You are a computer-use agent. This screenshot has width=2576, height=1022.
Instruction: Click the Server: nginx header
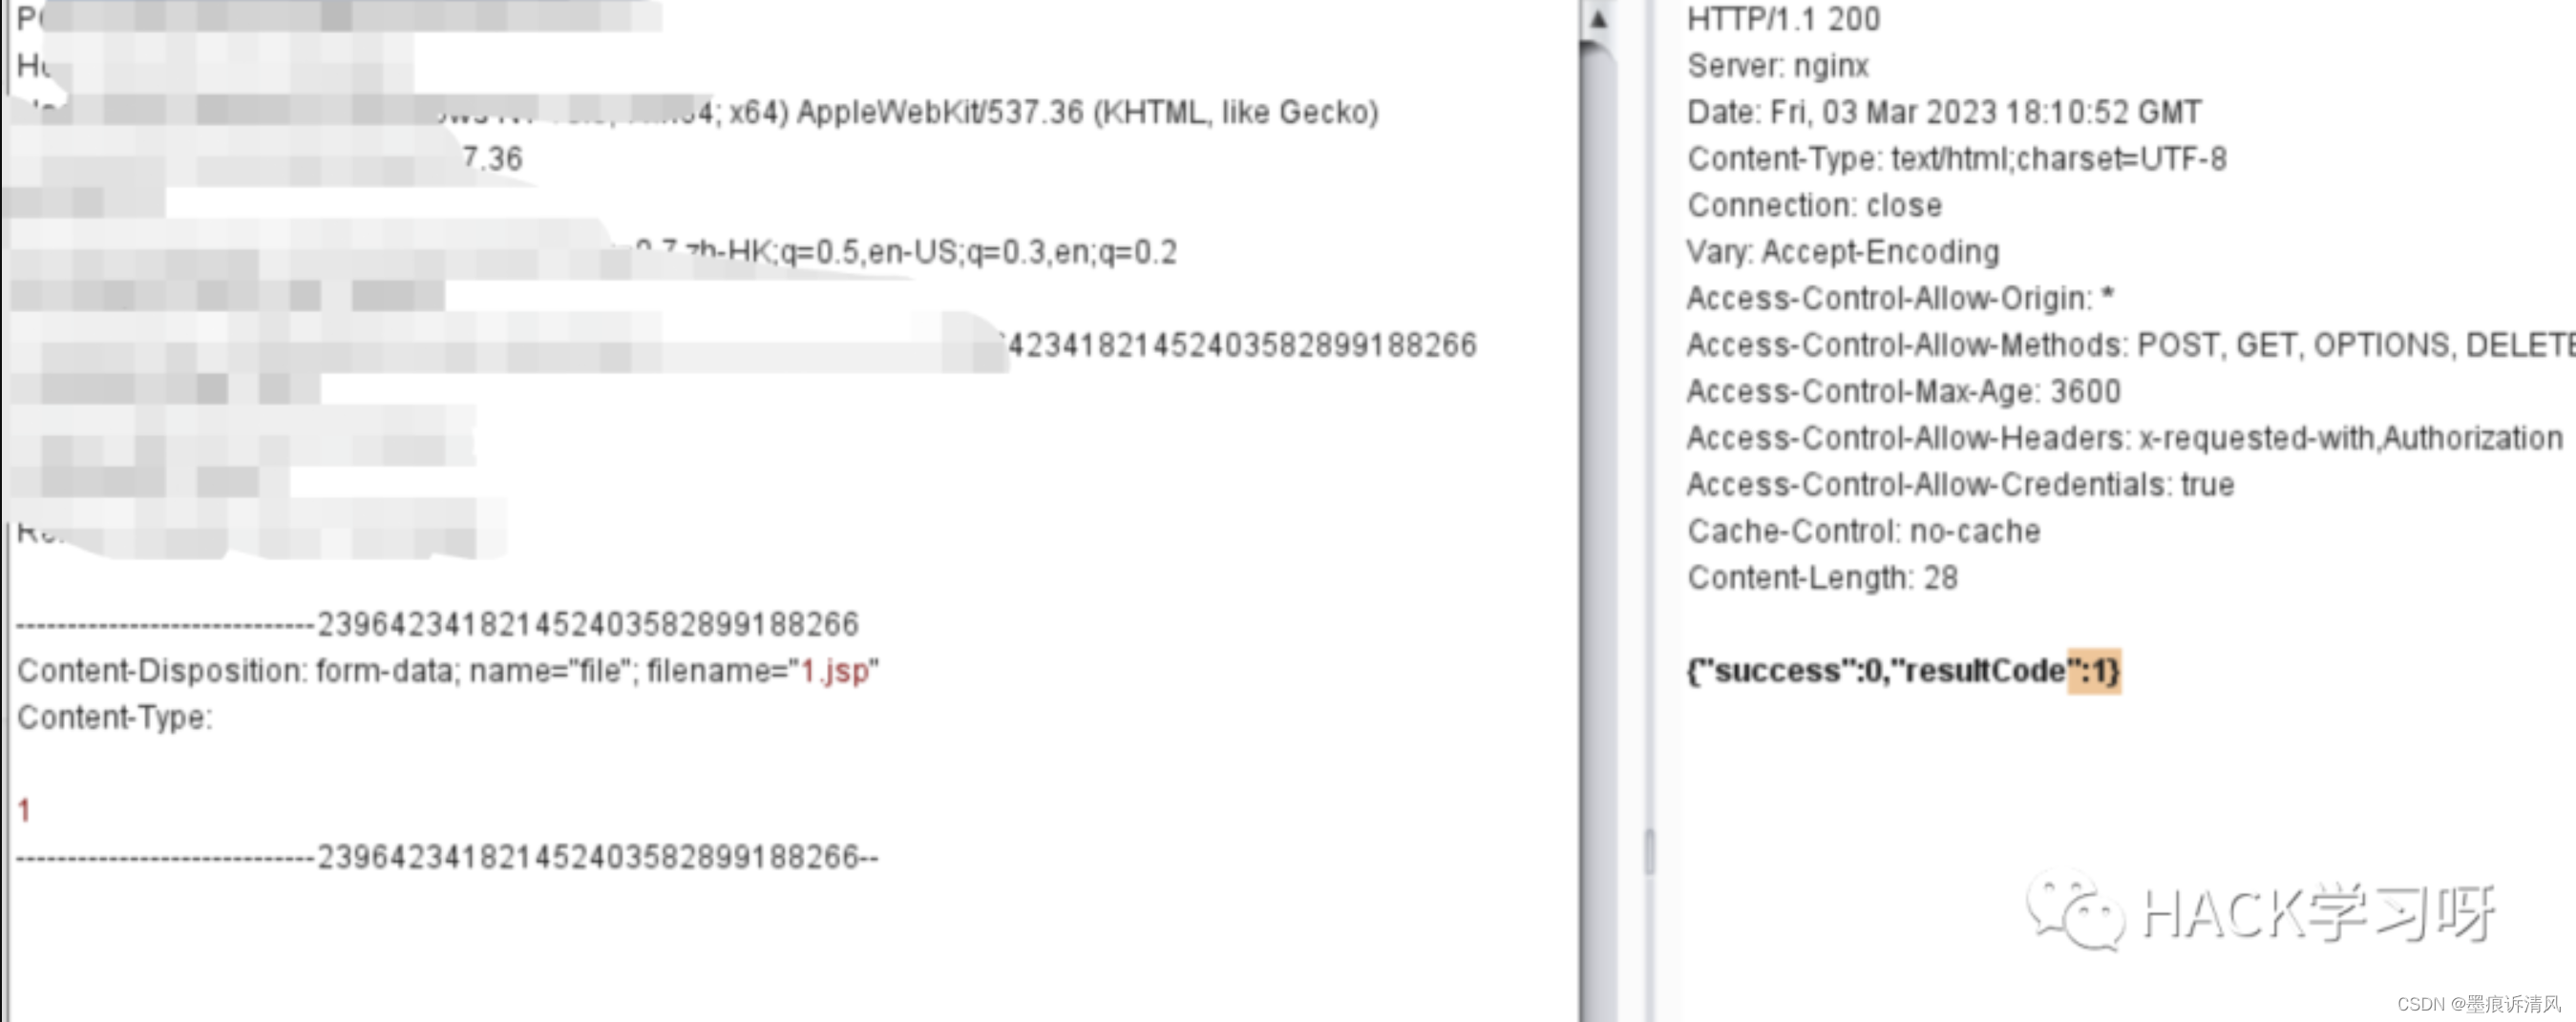pyautogui.click(x=1778, y=66)
